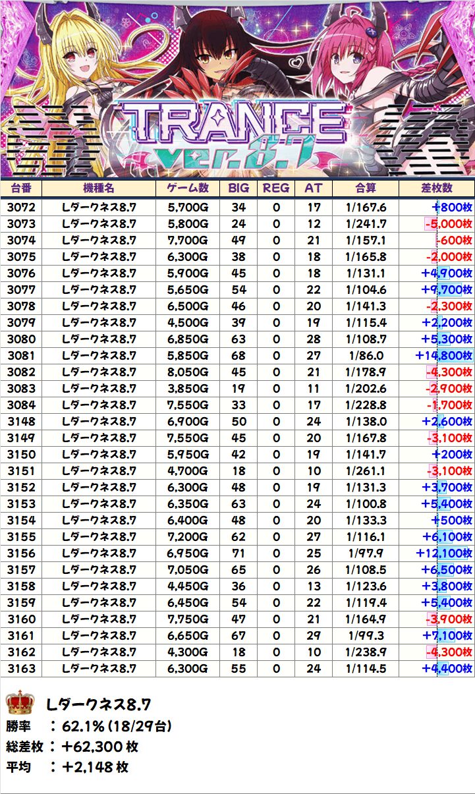Click the REG column header
Viewport: 475px width, 794px height.
pos(275,188)
